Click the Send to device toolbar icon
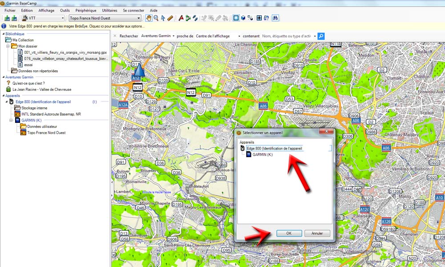 pos(7,18)
